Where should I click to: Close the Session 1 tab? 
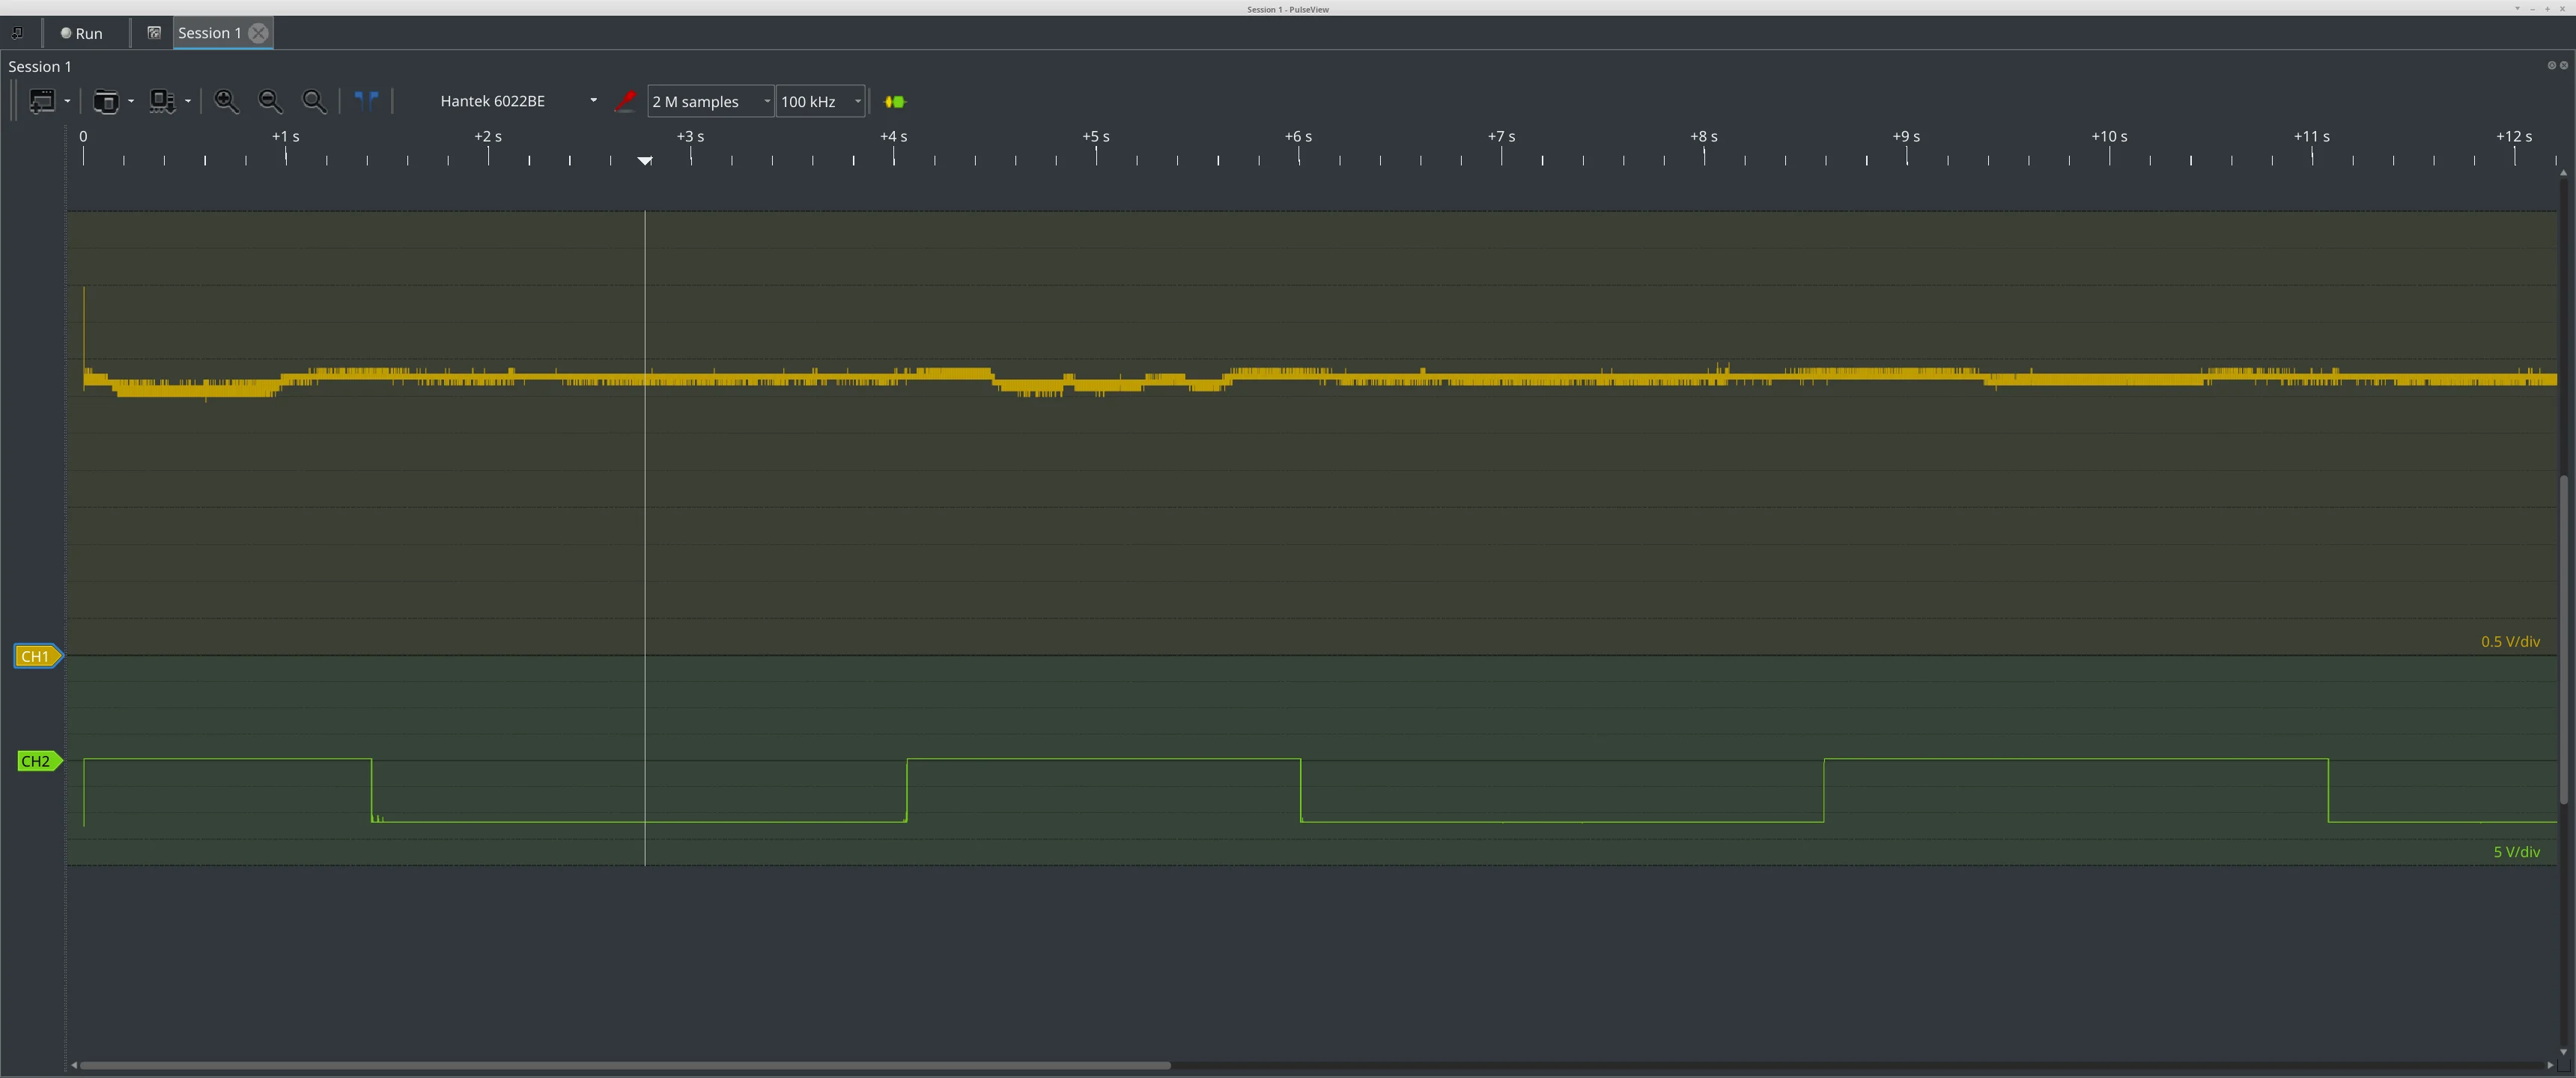(x=258, y=33)
